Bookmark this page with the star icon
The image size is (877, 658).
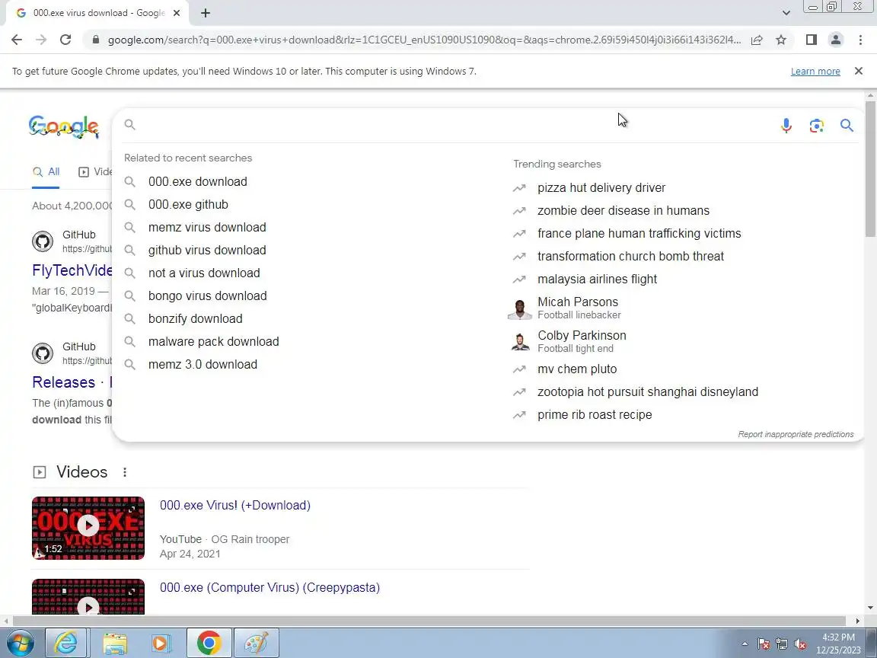pos(781,40)
